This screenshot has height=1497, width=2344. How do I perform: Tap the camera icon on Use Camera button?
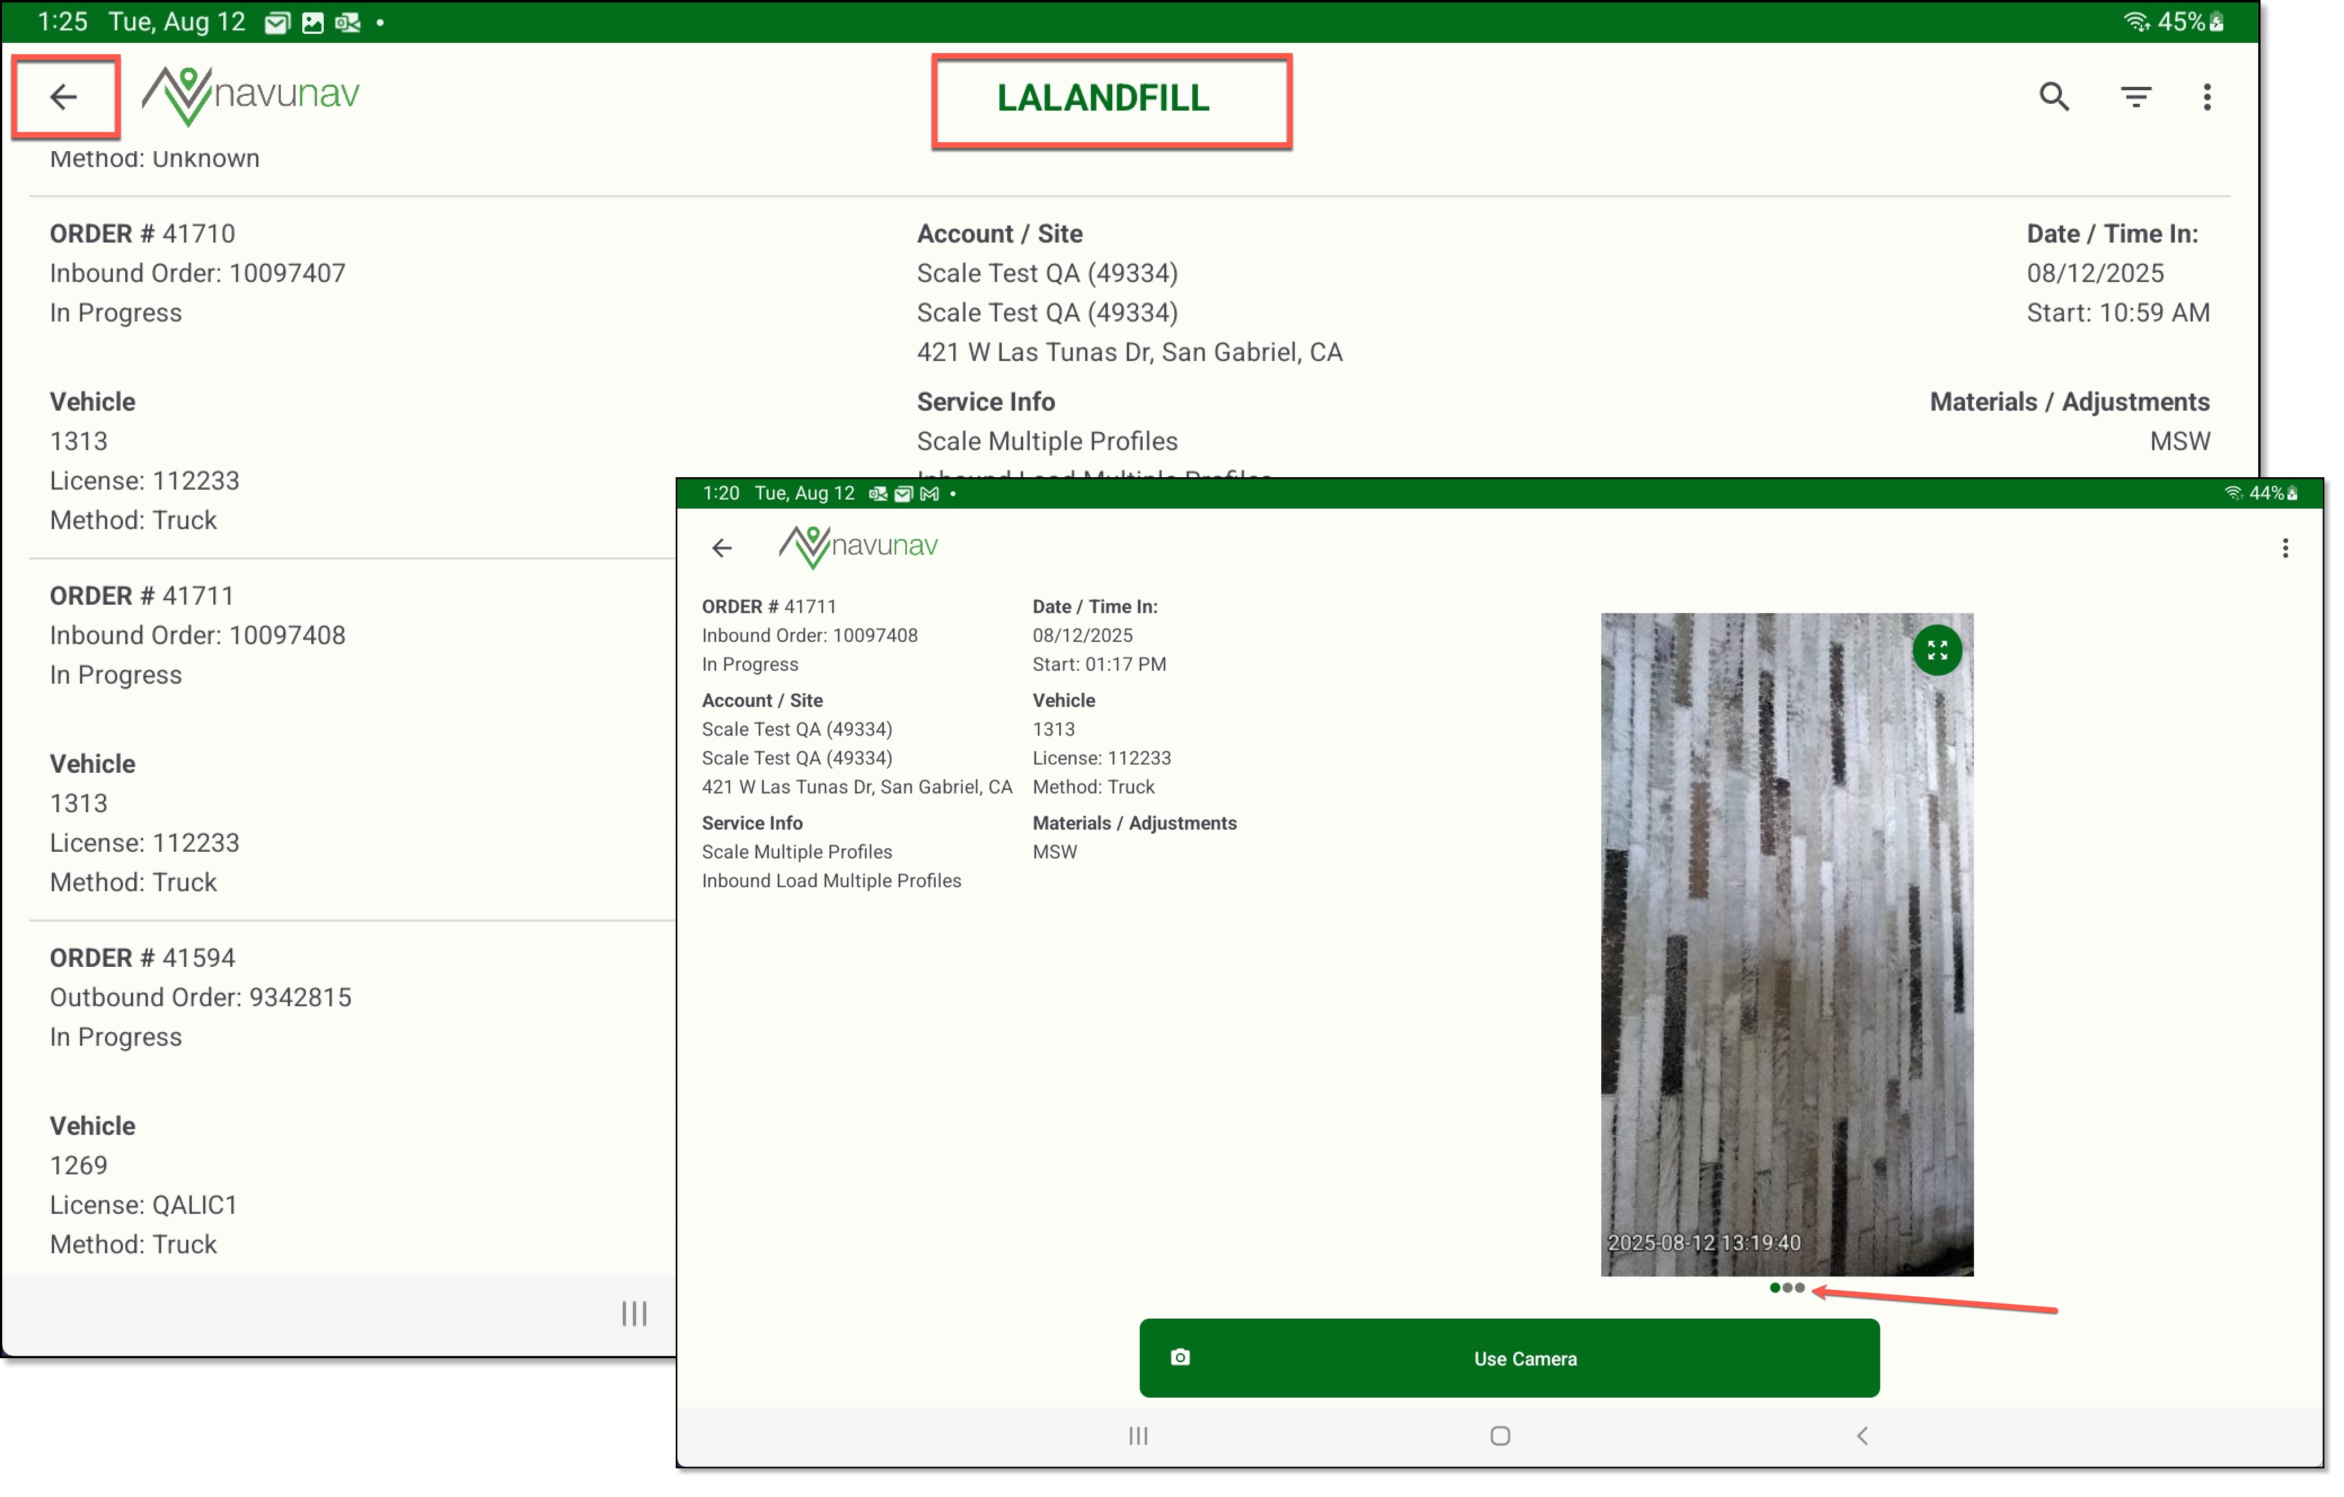click(x=1180, y=1357)
